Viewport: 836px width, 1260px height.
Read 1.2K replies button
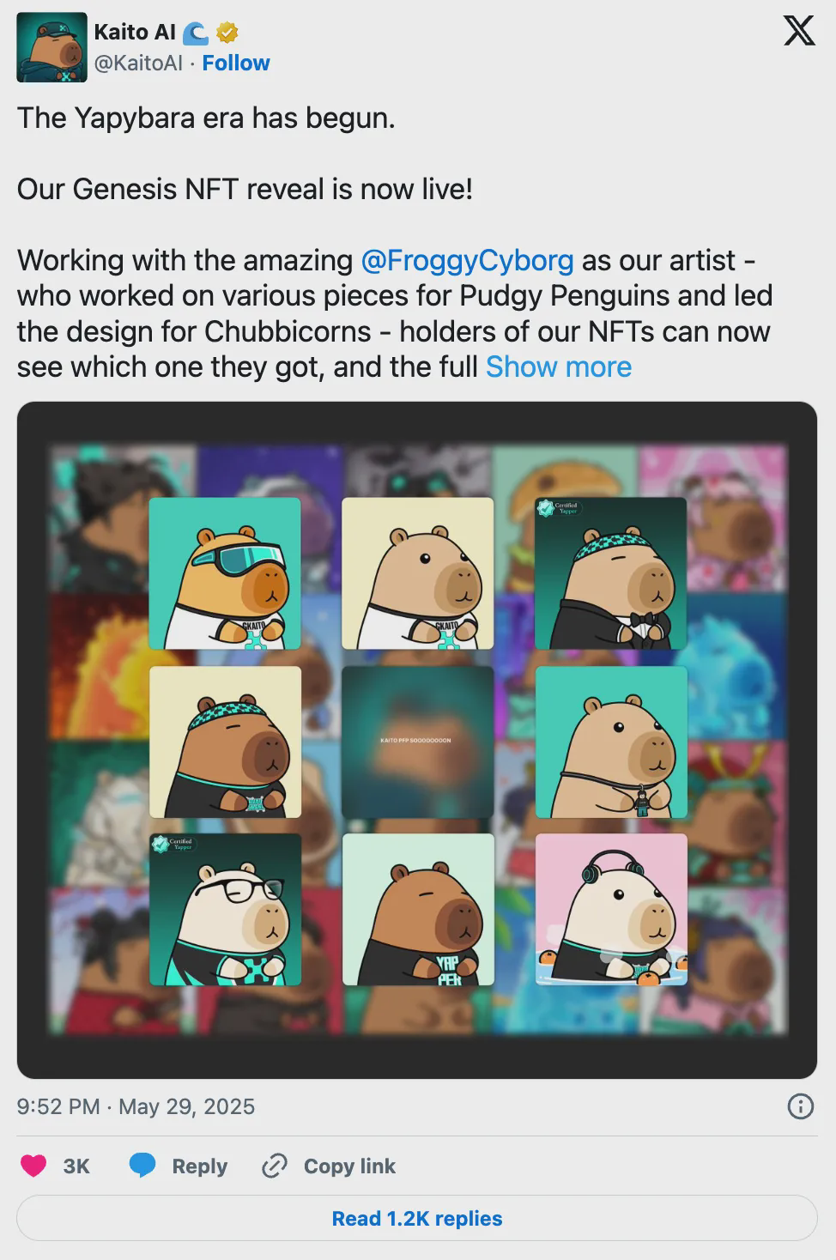[417, 1218]
